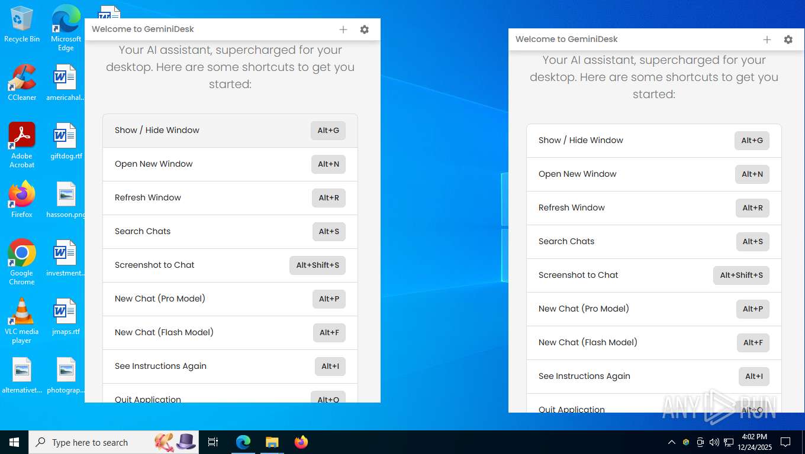Open settings gear in right GeminiDesk window
Viewport: 805px width, 454px height.
click(x=788, y=40)
